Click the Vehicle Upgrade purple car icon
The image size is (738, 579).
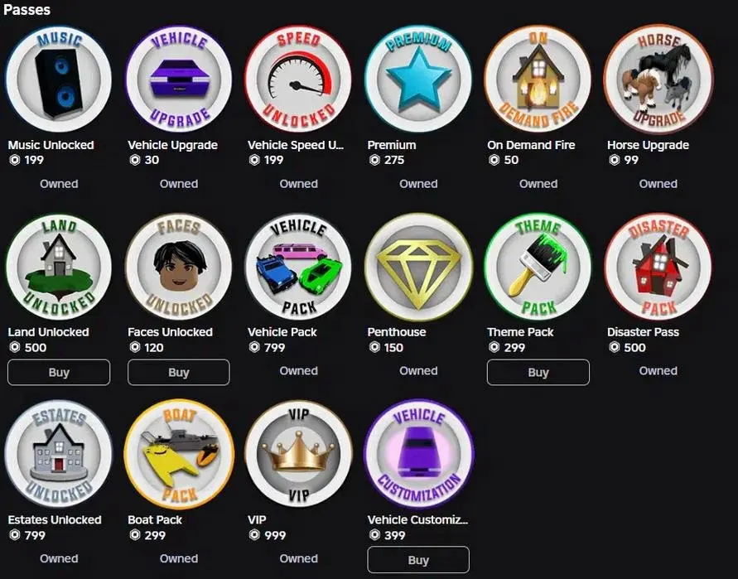point(179,79)
